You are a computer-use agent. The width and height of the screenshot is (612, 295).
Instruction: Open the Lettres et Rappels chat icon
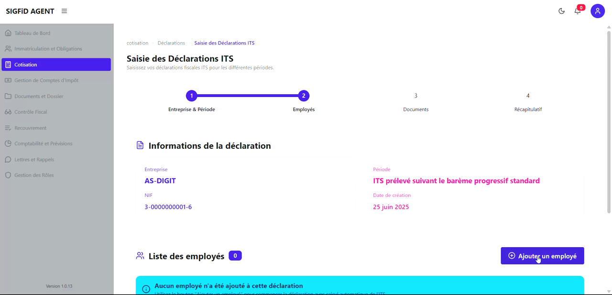pyautogui.click(x=8, y=159)
